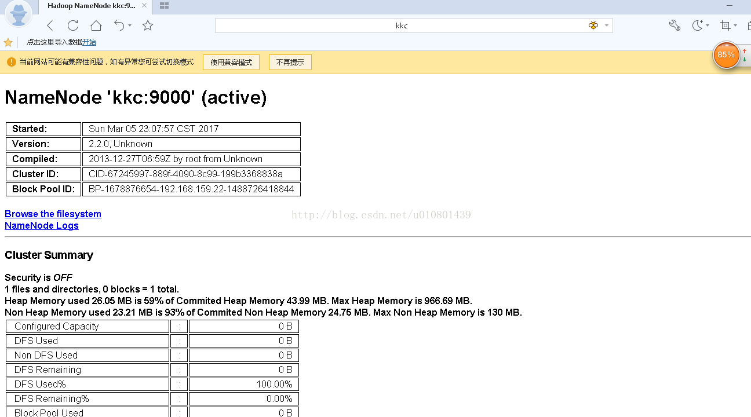This screenshot has height=417, width=751.
Task: Expand the screenshot tool dropdown arrow
Action: [x=735, y=25]
